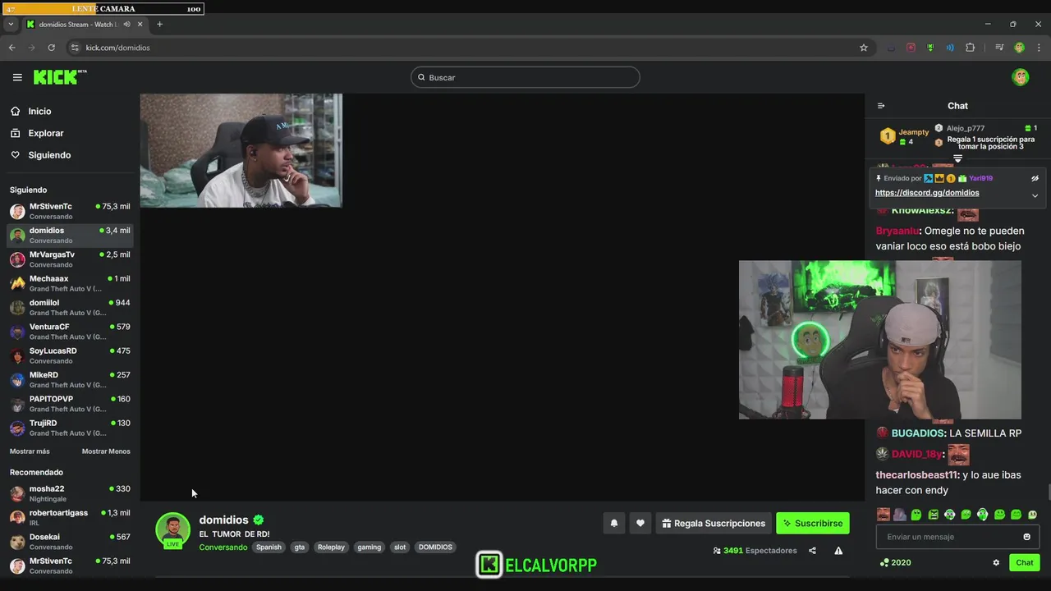The height and width of the screenshot is (591, 1051).
Task: Open Chrome three-dot menu
Action: click(1039, 48)
